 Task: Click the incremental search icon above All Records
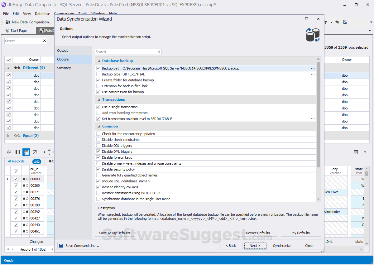pos(9,152)
